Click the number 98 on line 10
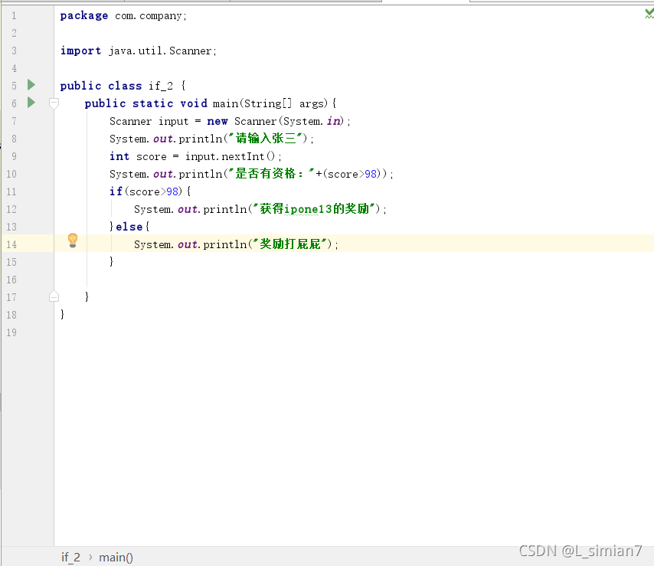 coord(371,174)
